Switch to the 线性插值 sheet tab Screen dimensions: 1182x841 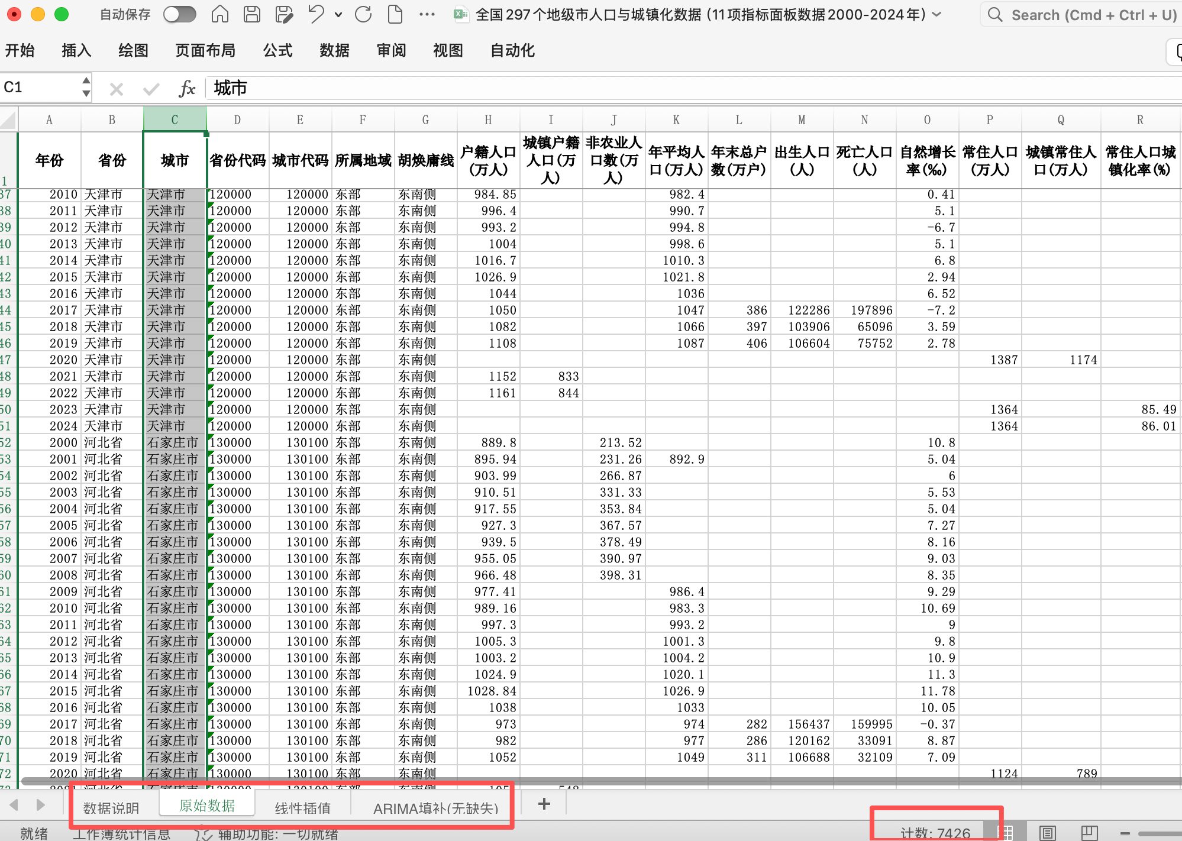tap(302, 807)
